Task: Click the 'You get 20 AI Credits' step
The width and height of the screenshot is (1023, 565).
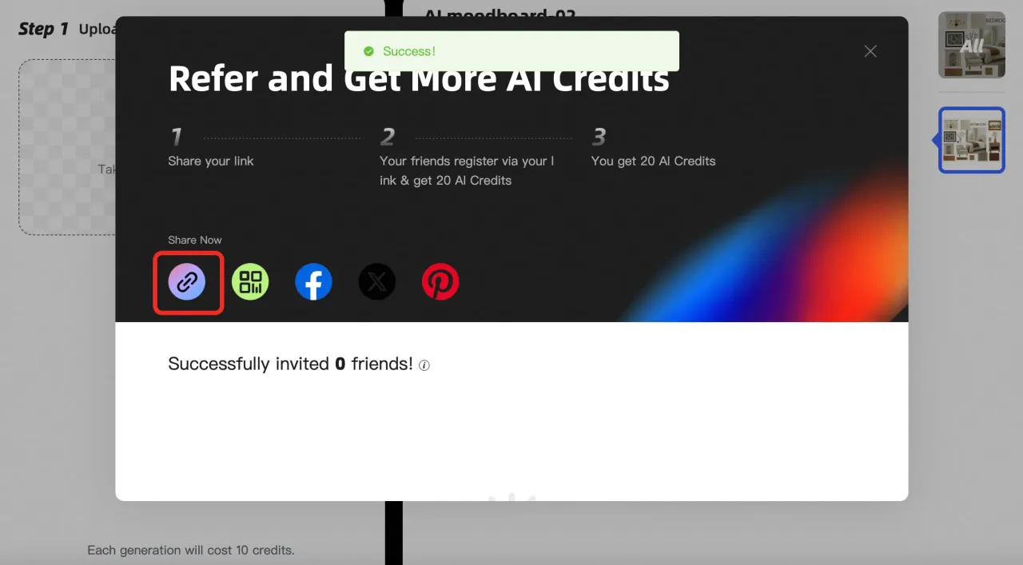Action: tap(653, 161)
